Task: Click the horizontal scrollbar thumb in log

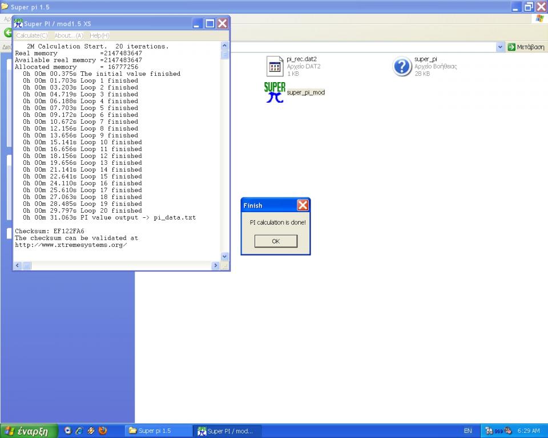Action: (x=27, y=265)
